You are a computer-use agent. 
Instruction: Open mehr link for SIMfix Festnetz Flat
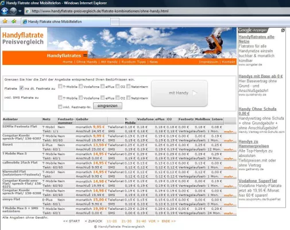point(230,132)
